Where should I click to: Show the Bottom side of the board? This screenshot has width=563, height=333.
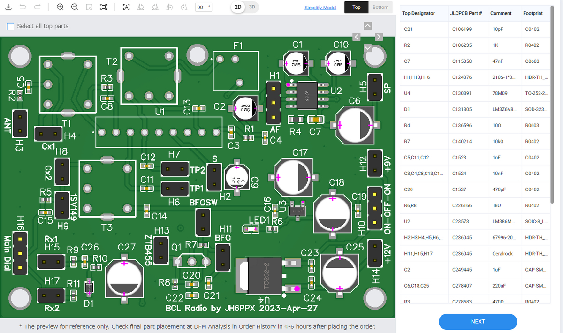pos(380,7)
